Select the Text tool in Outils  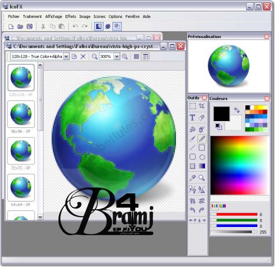(x=192, y=118)
